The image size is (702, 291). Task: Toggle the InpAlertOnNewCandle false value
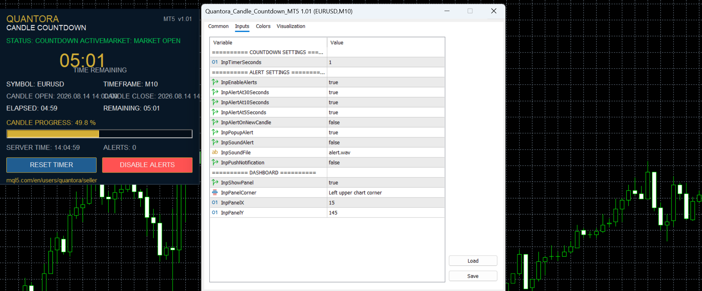click(386, 122)
